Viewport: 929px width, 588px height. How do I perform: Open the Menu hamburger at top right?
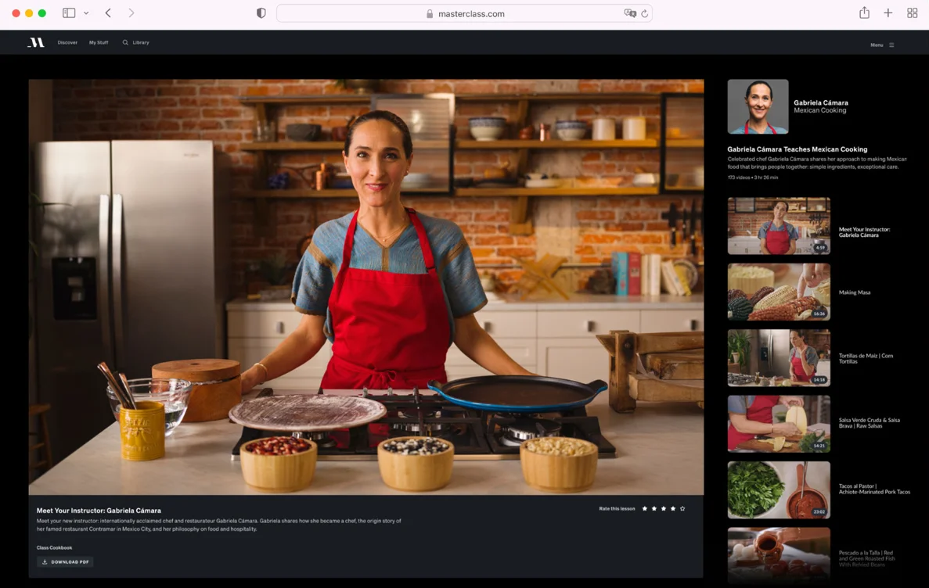coord(891,45)
